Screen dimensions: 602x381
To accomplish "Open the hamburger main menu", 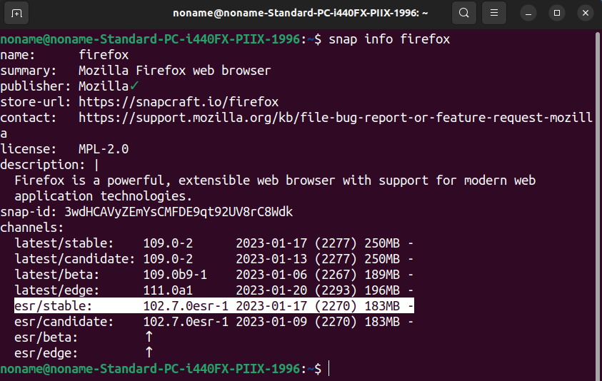I will point(493,14).
